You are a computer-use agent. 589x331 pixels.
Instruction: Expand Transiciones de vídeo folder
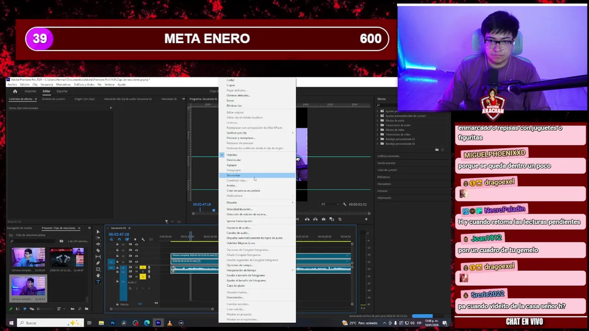(378, 134)
